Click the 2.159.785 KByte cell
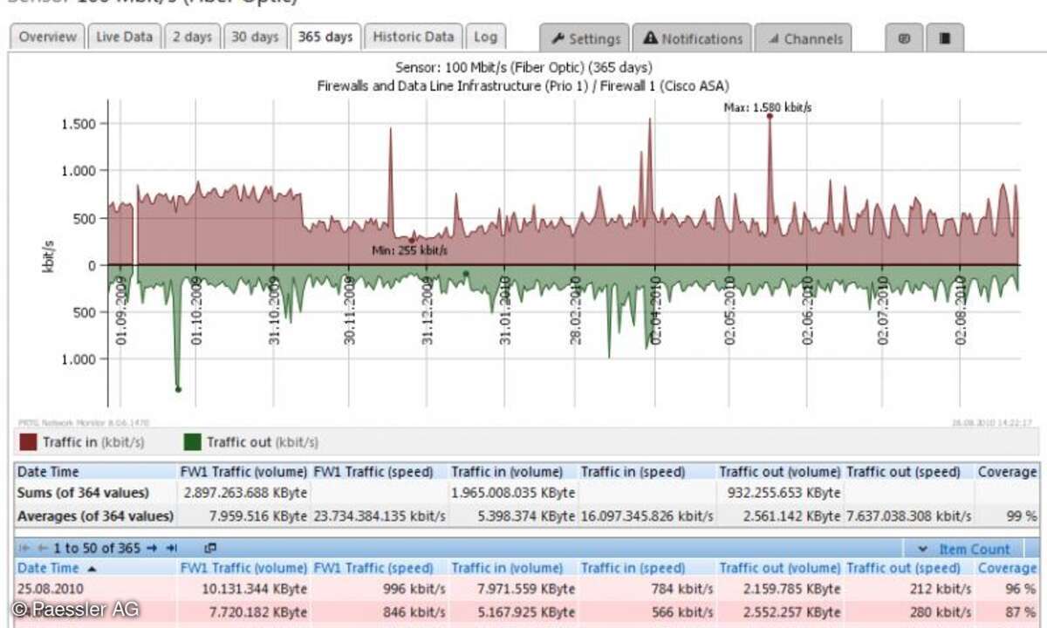 pos(790,588)
